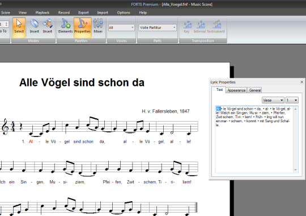Switch to the Text tab in Lyric Properties
The width and height of the screenshot is (306, 216).
219,90
